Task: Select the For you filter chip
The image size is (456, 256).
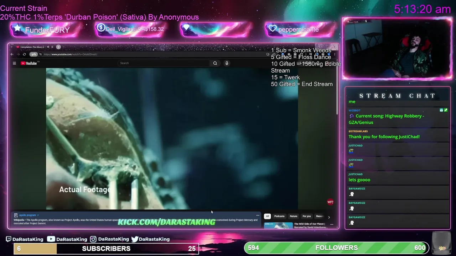Action: click(x=307, y=216)
